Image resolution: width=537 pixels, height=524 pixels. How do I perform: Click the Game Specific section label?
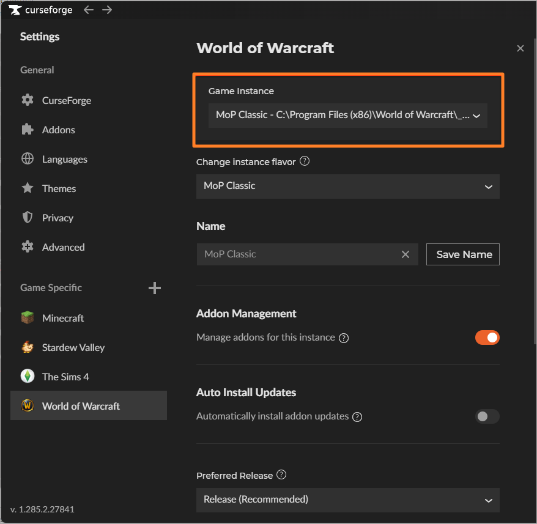pos(51,288)
